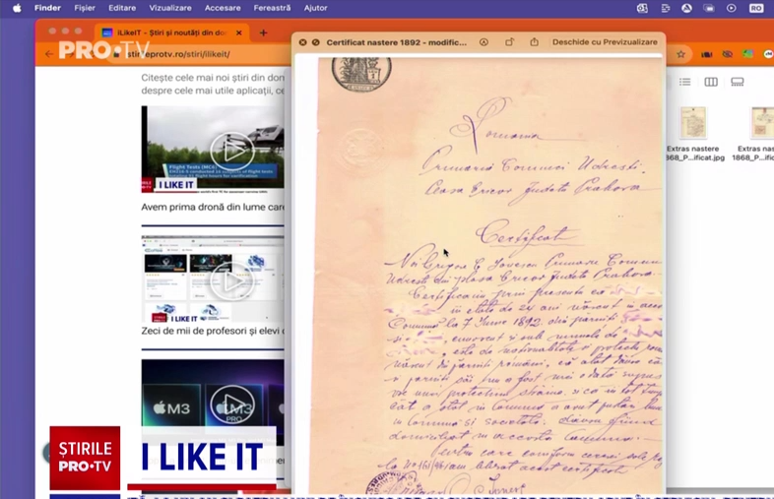Click the Rotate icon in Quick Look toolbar
The height and width of the screenshot is (499, 774).
coord(509,42)
